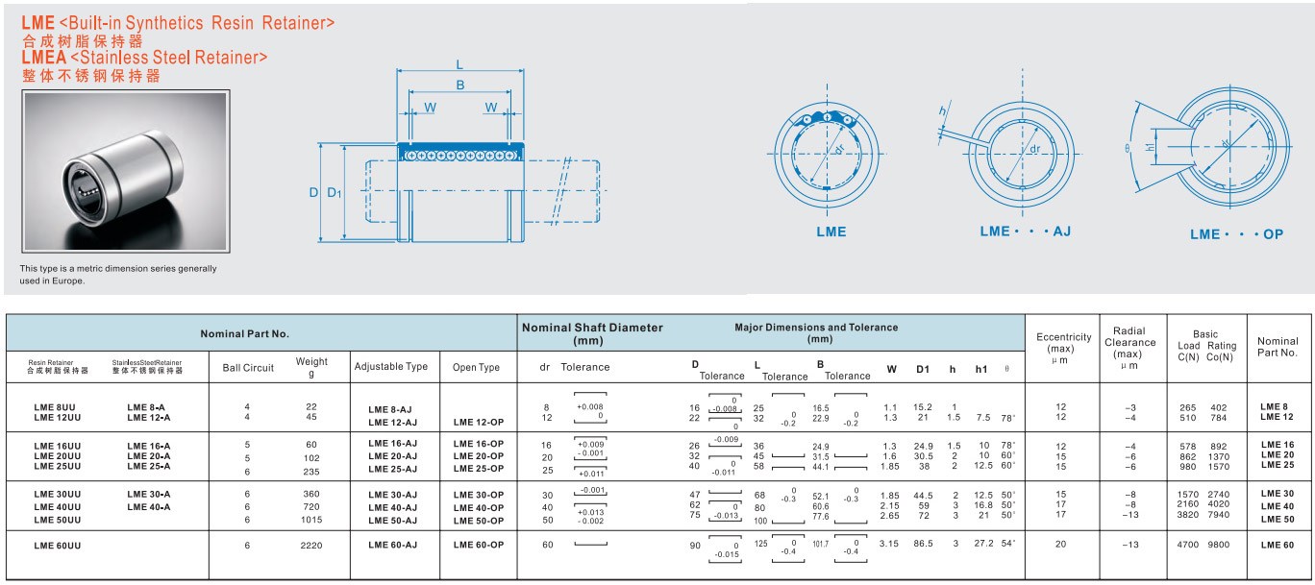This screenshot has width=1315, height=585.
Task: Click the linear bearing product photo
Action: tap(125, 173)
